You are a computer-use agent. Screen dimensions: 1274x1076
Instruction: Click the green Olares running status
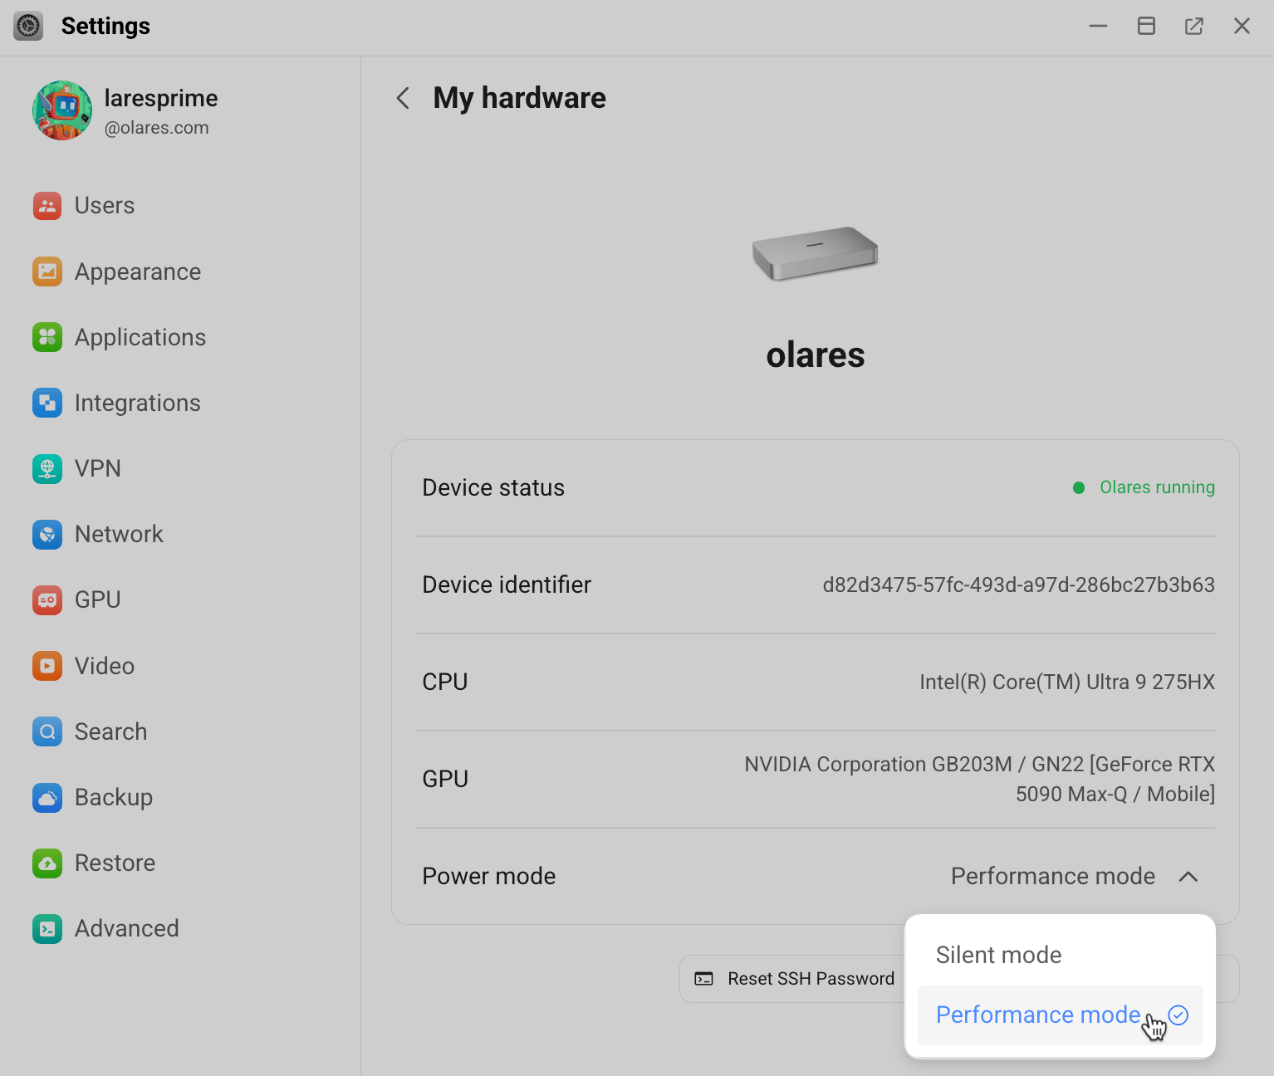(1157, 487)
